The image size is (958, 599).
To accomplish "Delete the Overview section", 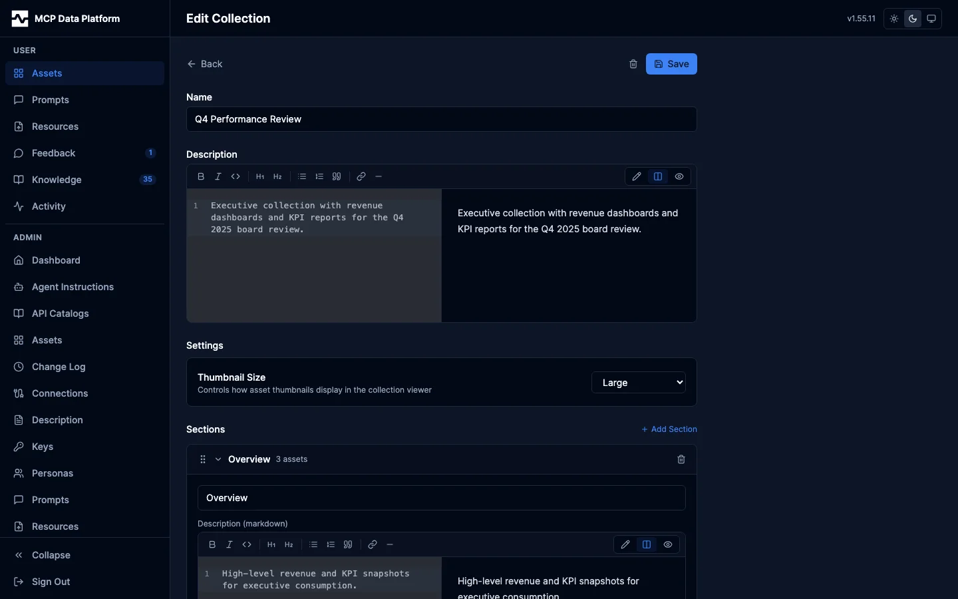I will point(681,459).
